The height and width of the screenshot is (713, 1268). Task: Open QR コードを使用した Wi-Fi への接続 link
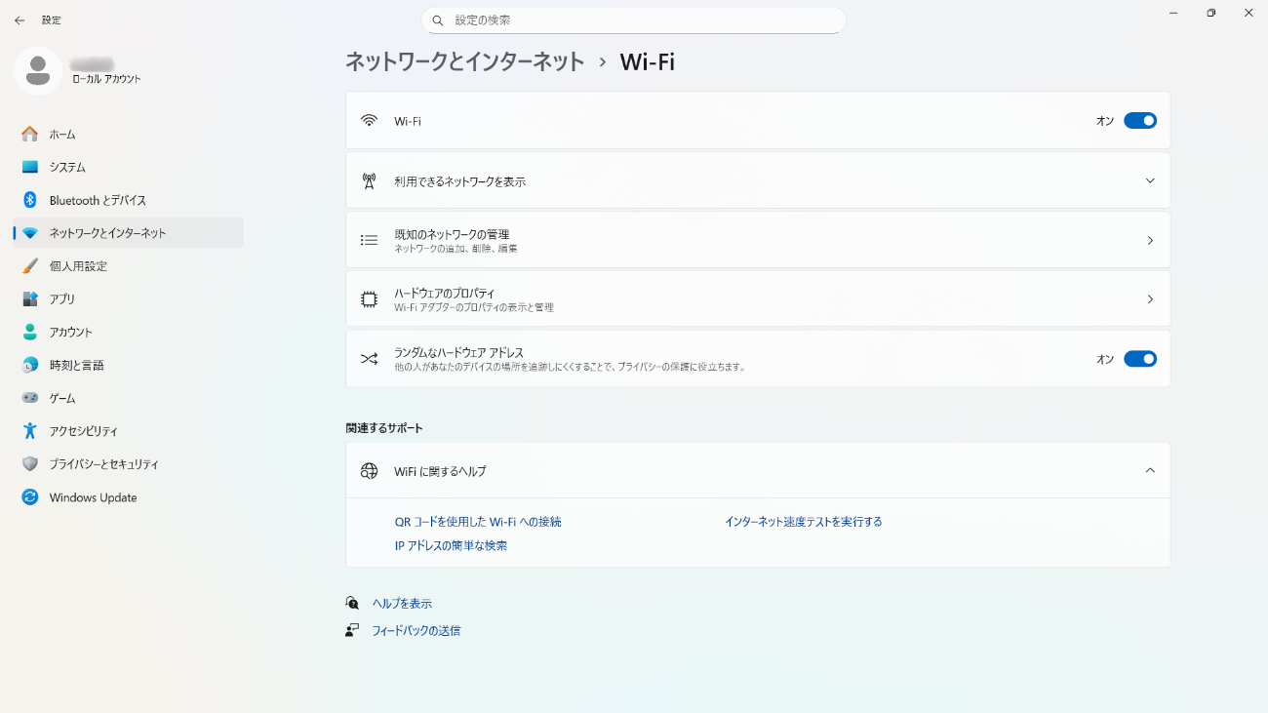[x=478, y=522]
